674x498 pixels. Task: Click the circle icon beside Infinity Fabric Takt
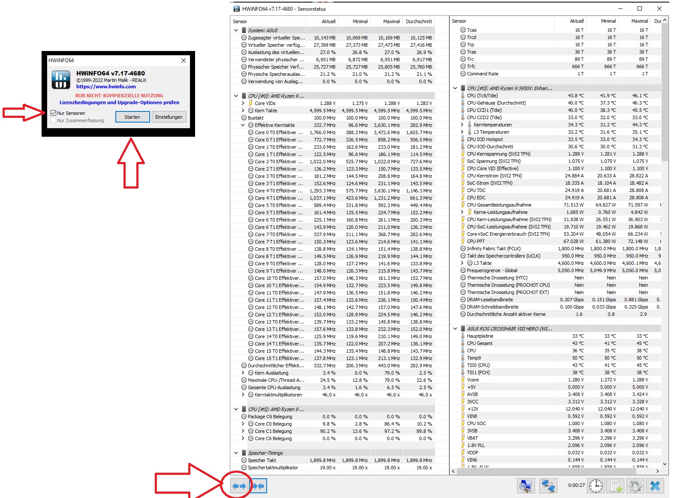pos(463,249)
